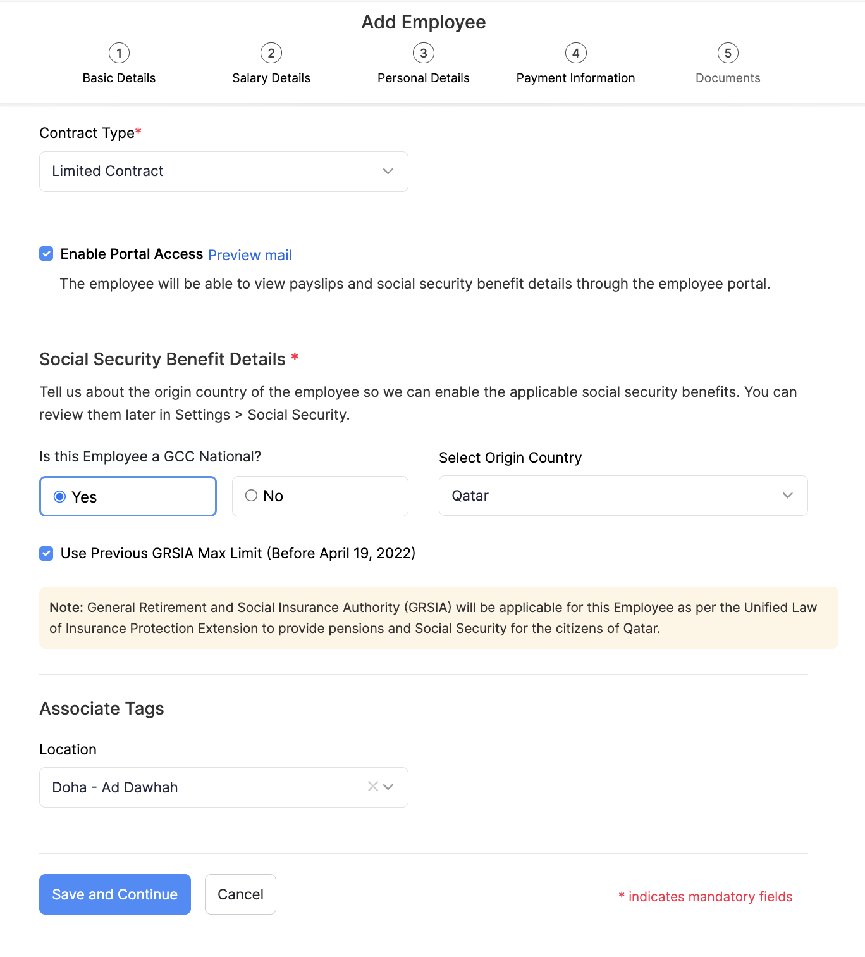Open the Contract Type dropdown
Image resolution: width=865 pixels, height=957 pixels.
[224, 172]
